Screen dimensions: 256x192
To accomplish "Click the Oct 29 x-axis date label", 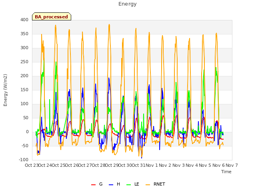I will 112,165.
